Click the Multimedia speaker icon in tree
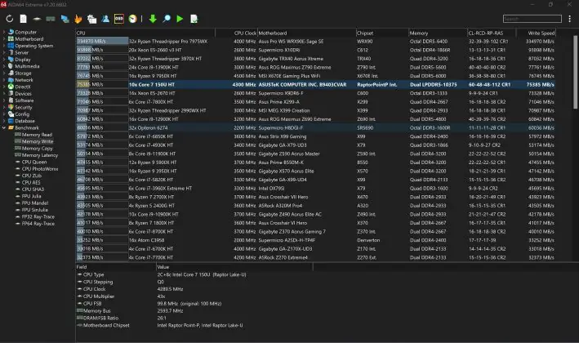 click(x=11, y=66)
